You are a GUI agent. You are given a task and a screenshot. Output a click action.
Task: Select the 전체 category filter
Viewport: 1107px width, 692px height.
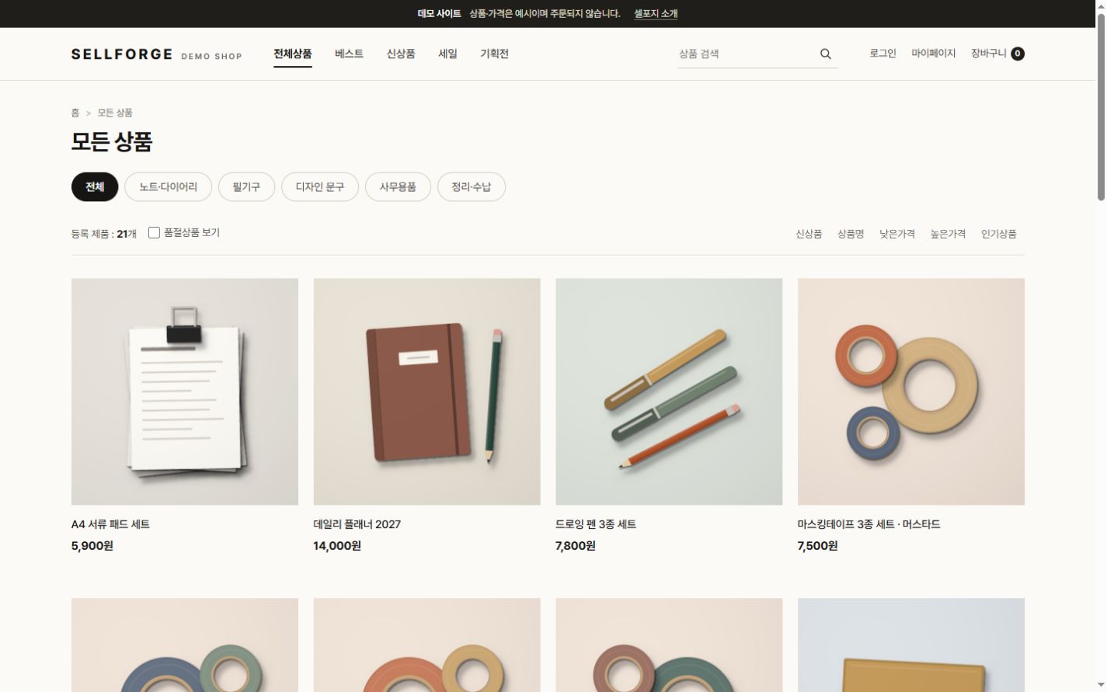coord(95,186)
